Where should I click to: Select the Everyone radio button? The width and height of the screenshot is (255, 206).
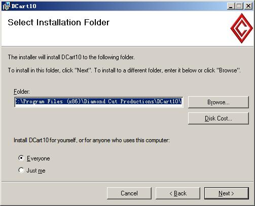point(21,158)
